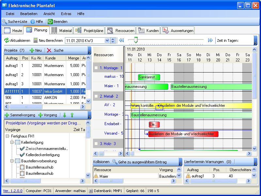Click the Suche+Liste magnifier icon

5,22
